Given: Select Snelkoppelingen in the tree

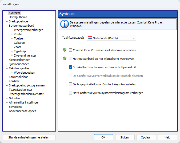Looking at the screenshot, I should click(19, 21).
